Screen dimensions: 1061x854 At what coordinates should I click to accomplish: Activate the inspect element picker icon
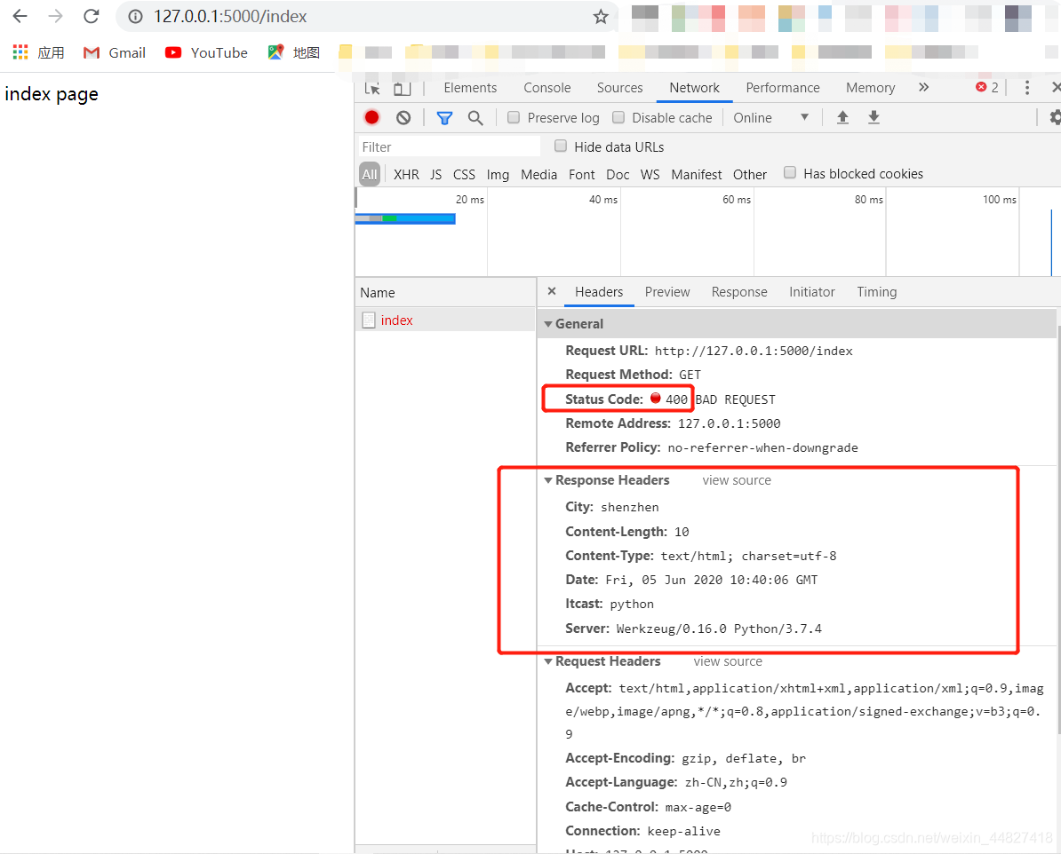coord(372,88)
